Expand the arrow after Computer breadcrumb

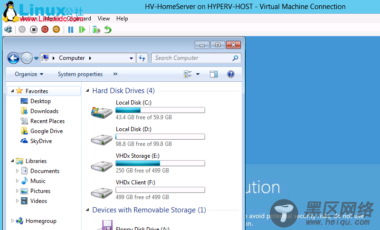point(90,58)
